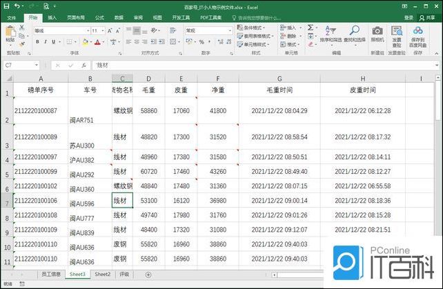Screen dimensions: 443x289
Task: Add a new sheet with plus icon
Action: tap(148, 275)
